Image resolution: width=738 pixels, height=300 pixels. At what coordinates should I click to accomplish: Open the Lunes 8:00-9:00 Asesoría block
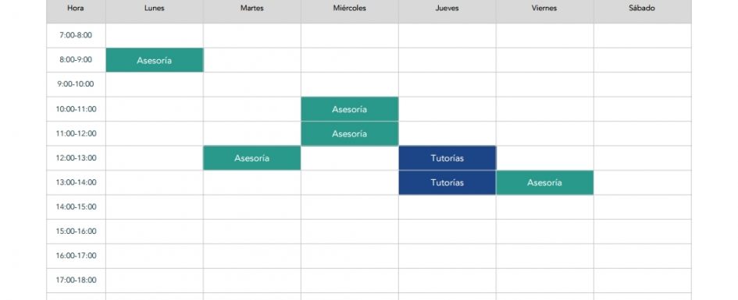155,60
